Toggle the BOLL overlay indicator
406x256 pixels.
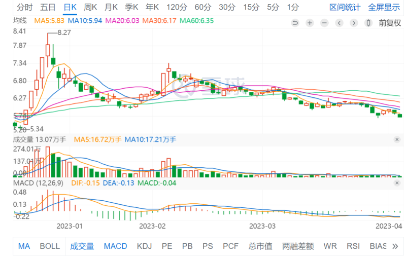(50, 246)
